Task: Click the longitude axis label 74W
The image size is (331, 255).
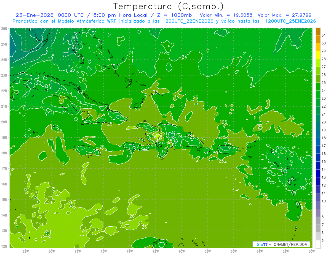Action: click(x=129, y=251)
